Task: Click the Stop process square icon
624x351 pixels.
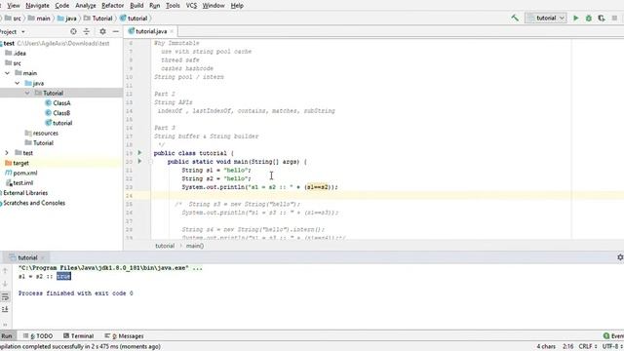Action: [x=614, y=18]
